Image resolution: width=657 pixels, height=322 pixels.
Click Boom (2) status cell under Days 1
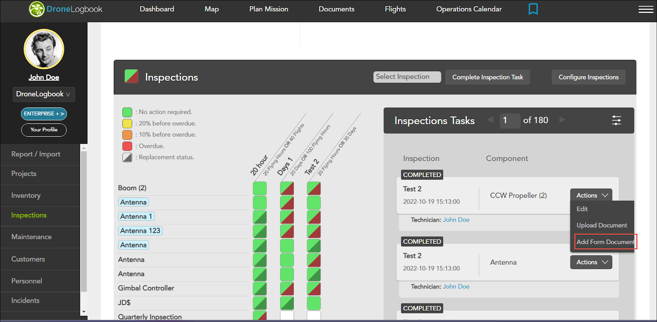287,188
